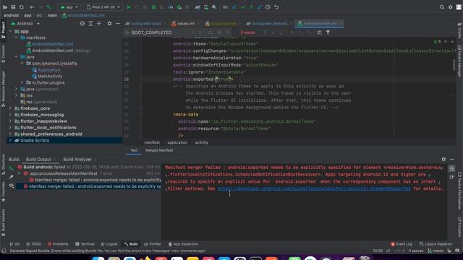Click the master git branch indicator
Screen dimensions: 463x260
436,251
